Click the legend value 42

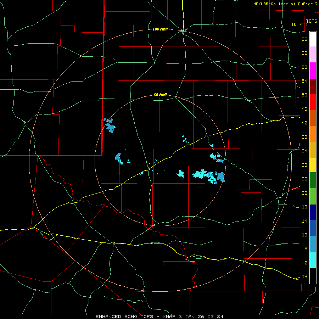coord(304,123)
